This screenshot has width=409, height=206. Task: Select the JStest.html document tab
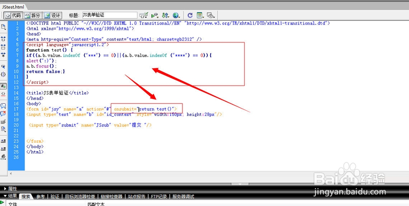pos(13,7)
